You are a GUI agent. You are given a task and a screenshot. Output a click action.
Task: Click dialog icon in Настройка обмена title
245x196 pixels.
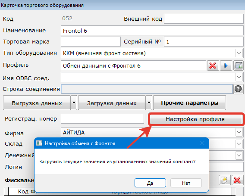point(39,143)
